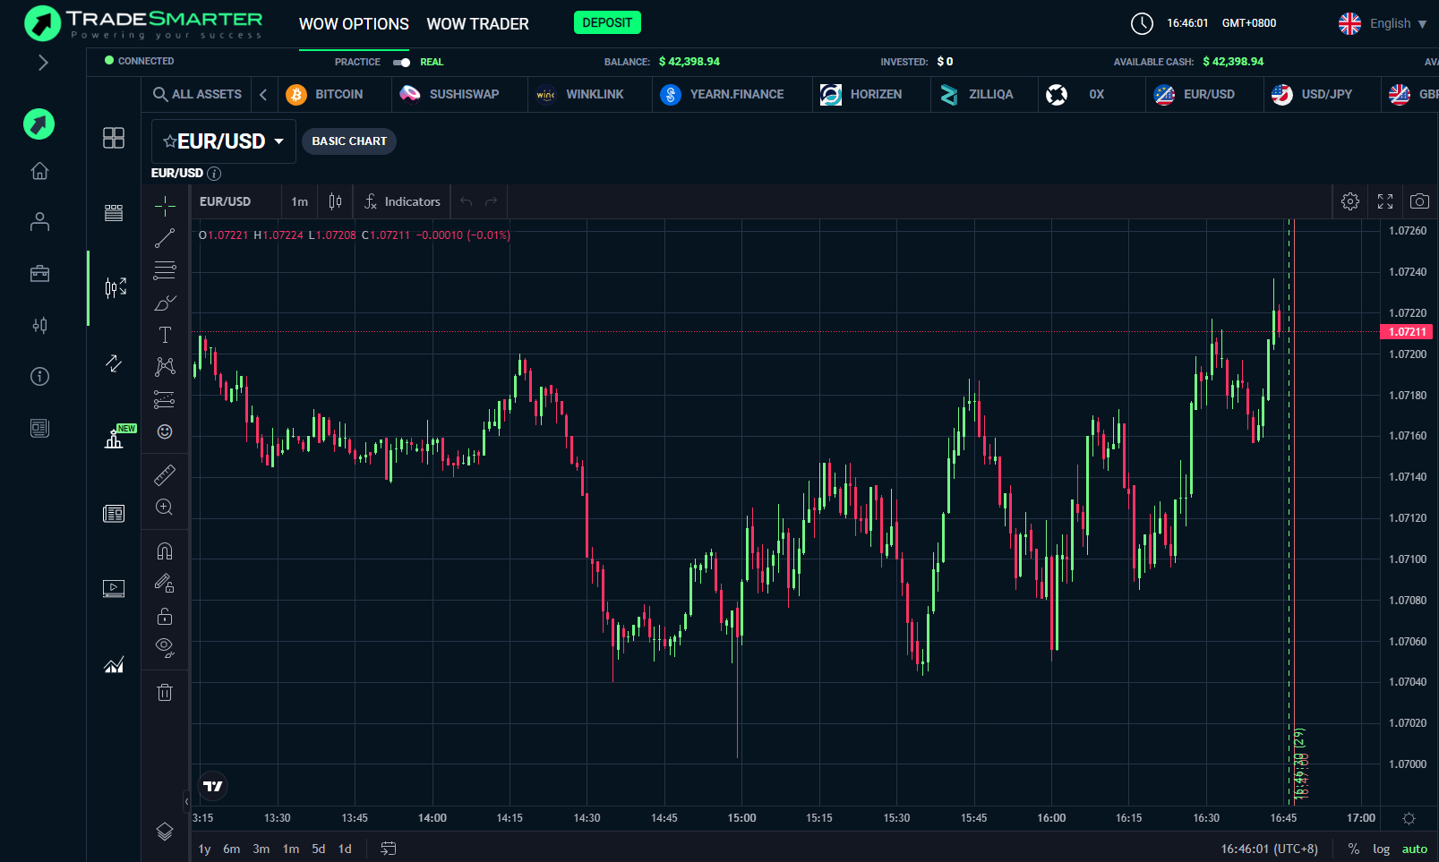Image resolution: width=1439 pixels, height=862 pixels.
Task: Undo the last chart action
Action: pyautogui.click(x=466, y=201)
